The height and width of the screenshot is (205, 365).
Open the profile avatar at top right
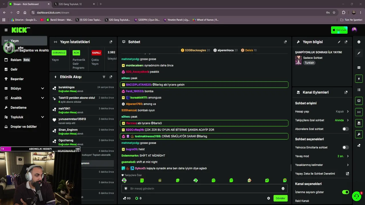(354, 30)
